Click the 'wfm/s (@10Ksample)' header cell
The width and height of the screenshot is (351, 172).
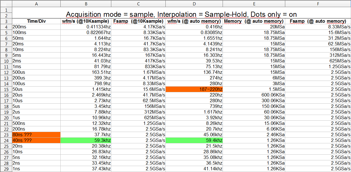point(86,21)
